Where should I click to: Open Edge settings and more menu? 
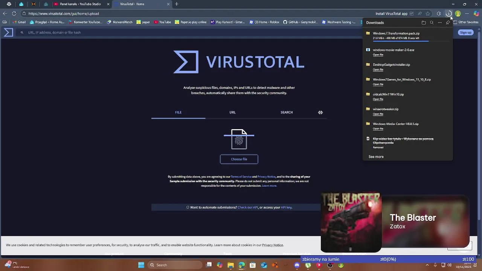click(x=467, y=14)
